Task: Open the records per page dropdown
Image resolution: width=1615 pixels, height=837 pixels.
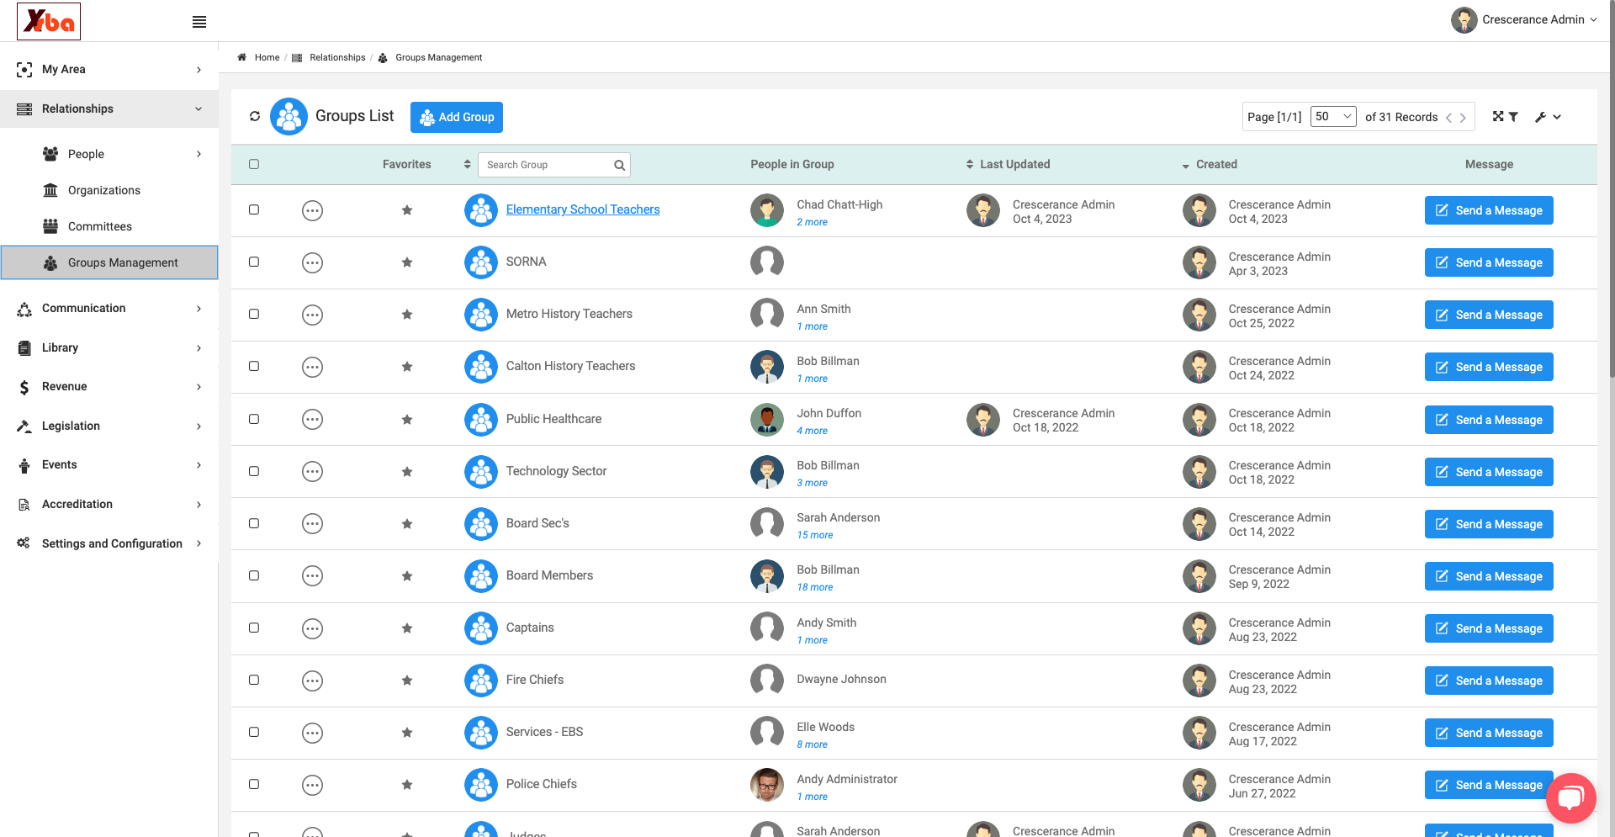Action: (x=1333, y=117)
